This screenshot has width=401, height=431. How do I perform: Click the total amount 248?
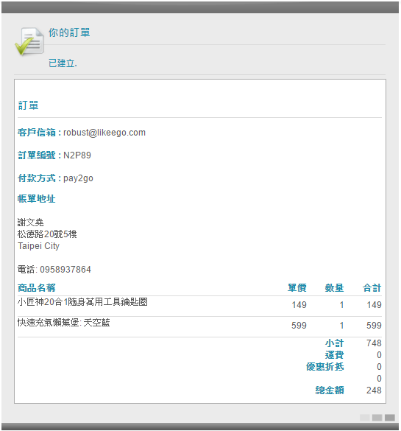tap(374, 390)
